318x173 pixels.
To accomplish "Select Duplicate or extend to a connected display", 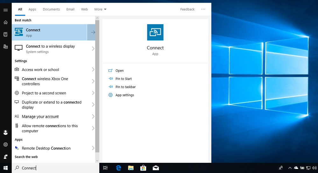I will click(53, 105).
